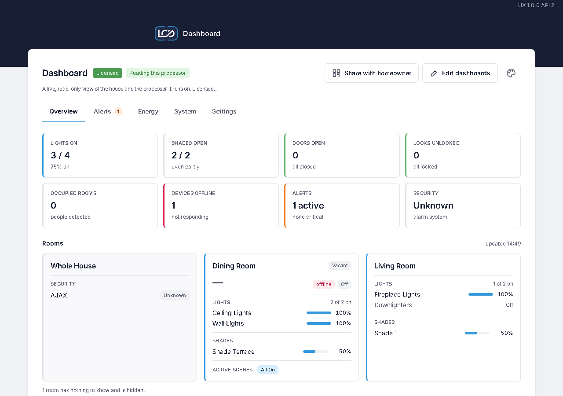Click the All On scene chip
The image size is (563, 396).
pyautogui.click(x=268, y=370)
